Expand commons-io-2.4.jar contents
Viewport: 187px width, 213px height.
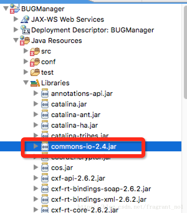point(36,146)
